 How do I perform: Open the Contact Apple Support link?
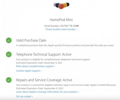(x=29, y=71)
